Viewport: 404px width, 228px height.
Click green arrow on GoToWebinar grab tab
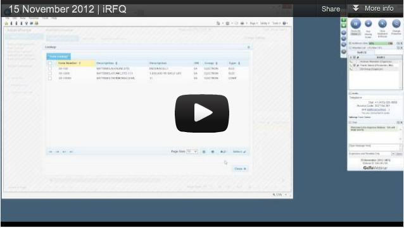344,20
